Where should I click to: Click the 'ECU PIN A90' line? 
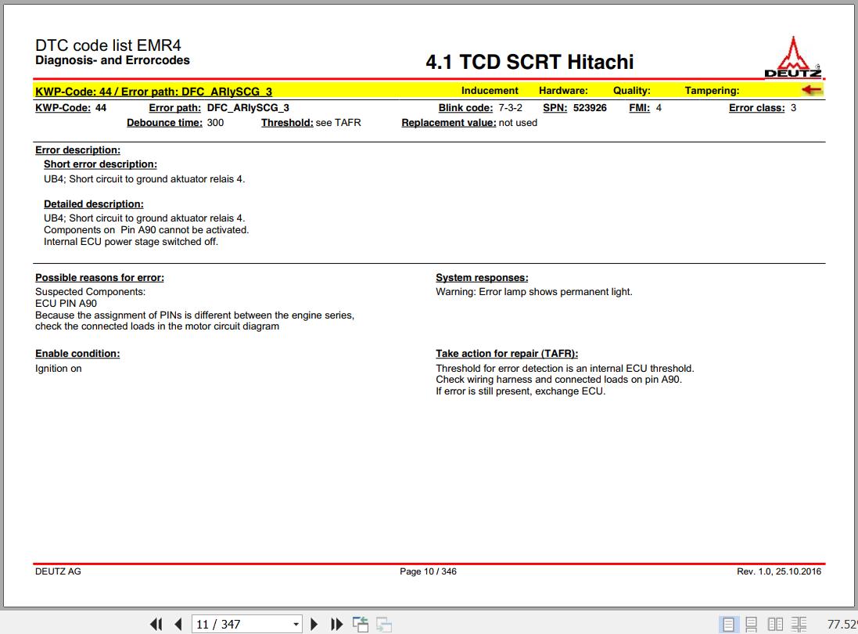coord(66,304)
